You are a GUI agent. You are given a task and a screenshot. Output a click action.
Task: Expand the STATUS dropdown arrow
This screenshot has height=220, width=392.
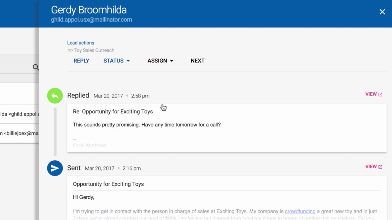[x=128, y=61]
